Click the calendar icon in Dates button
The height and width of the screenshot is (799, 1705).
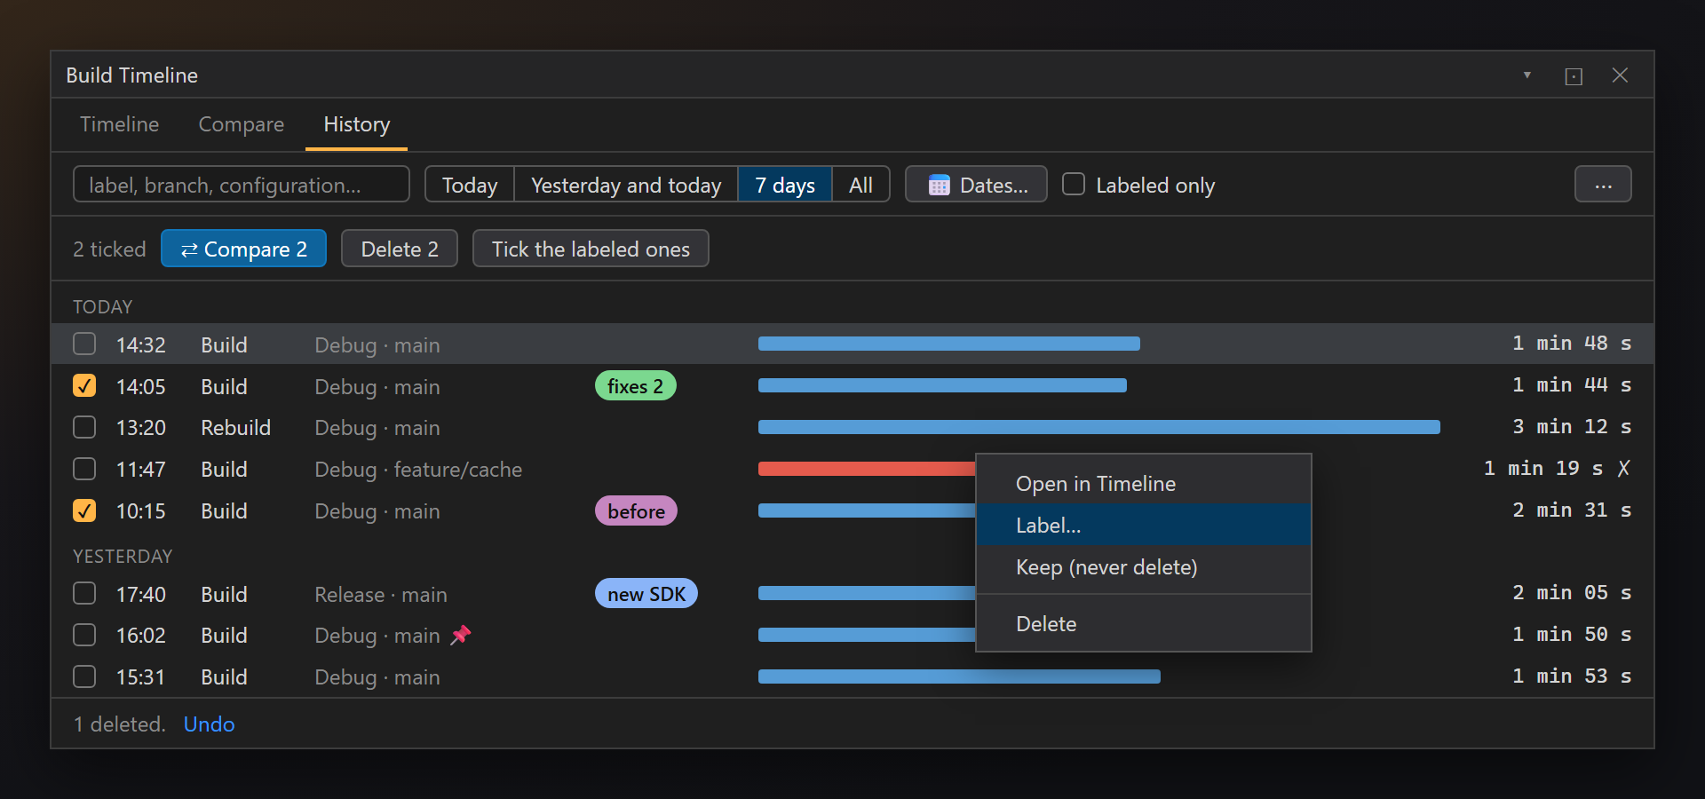tap(939, 185)
